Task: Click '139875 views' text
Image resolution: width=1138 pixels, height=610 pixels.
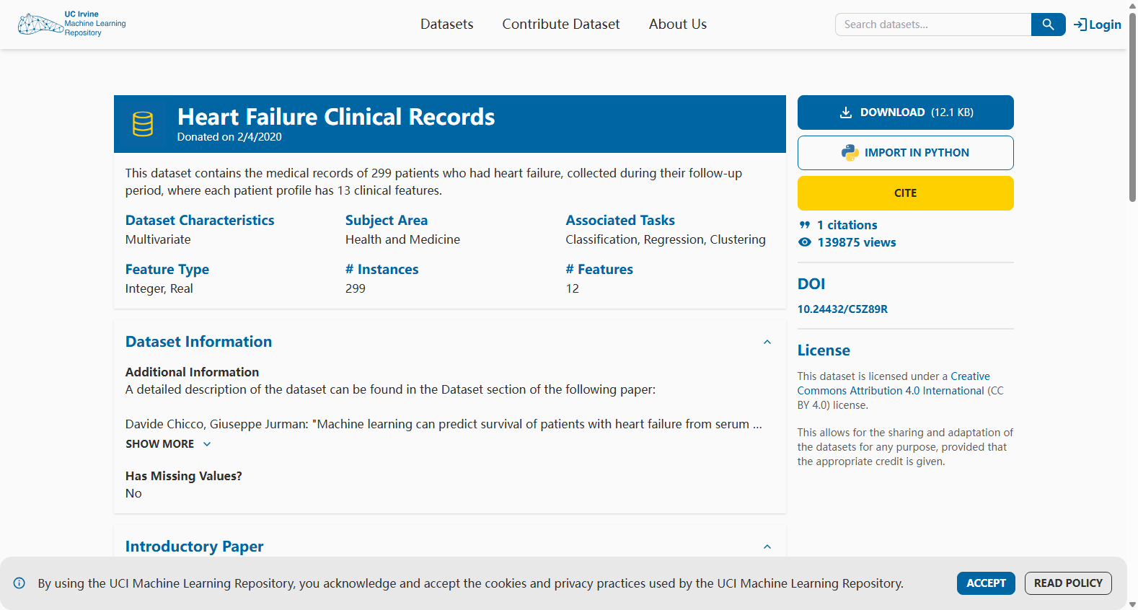Action: click(857, 242)
